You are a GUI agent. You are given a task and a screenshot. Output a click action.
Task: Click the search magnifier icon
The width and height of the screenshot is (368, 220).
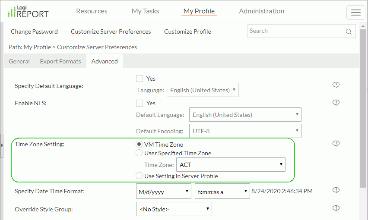point(349,31)
